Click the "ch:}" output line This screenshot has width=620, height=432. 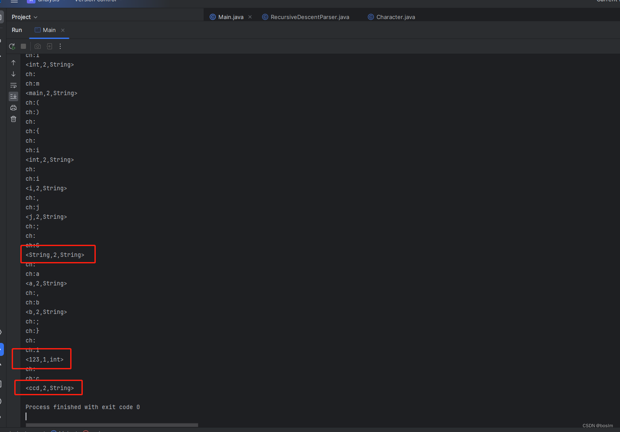pos(32,331)
